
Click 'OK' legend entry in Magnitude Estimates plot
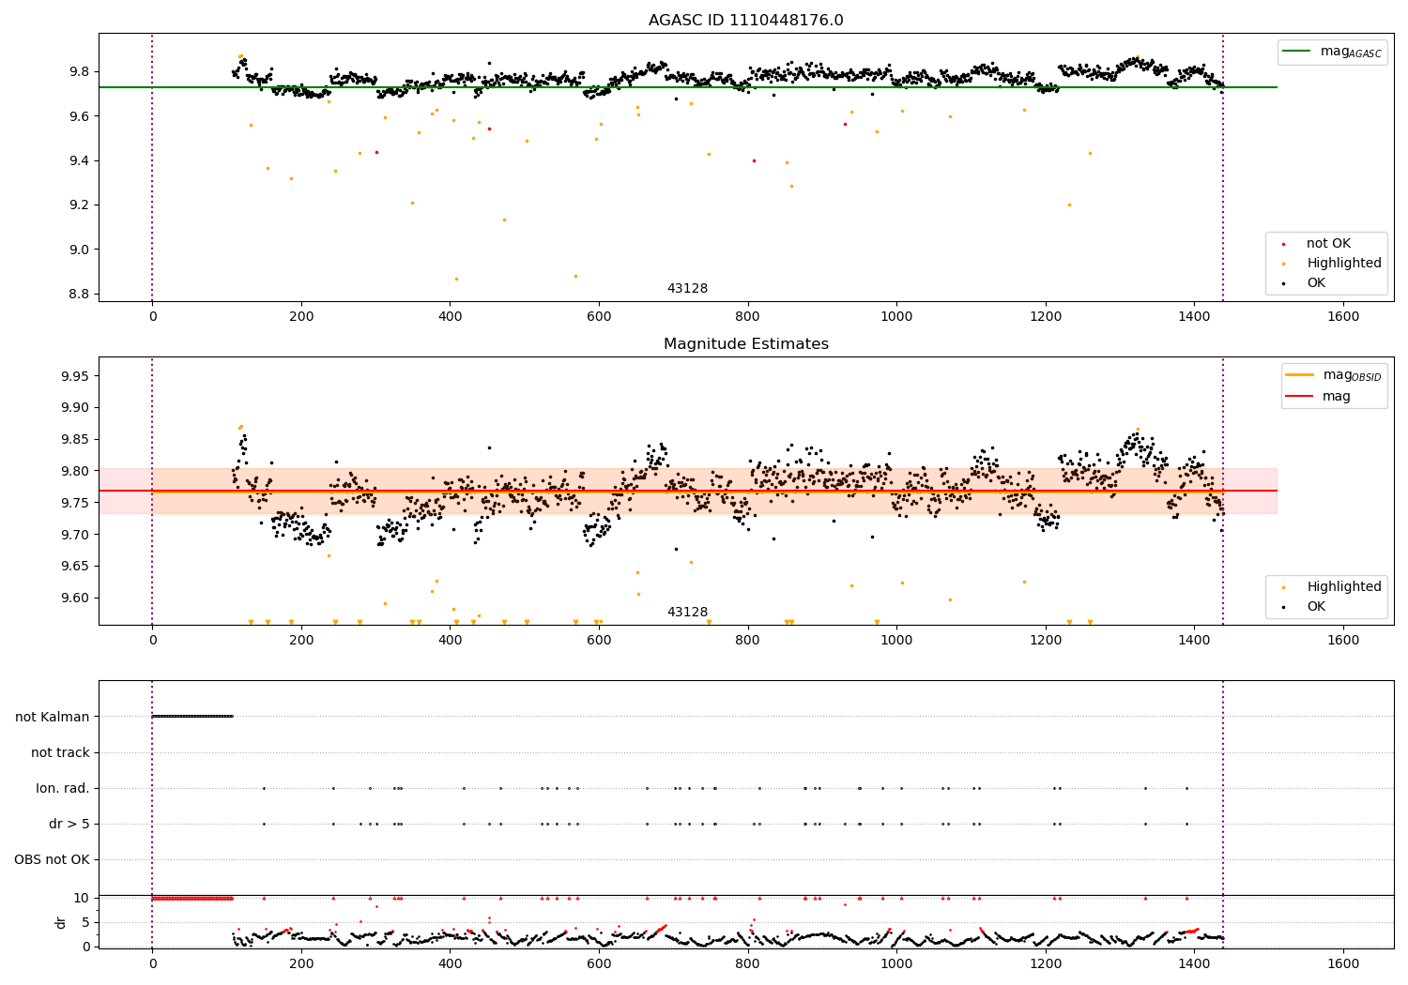pyautogui.click(x=1316, y=607)
